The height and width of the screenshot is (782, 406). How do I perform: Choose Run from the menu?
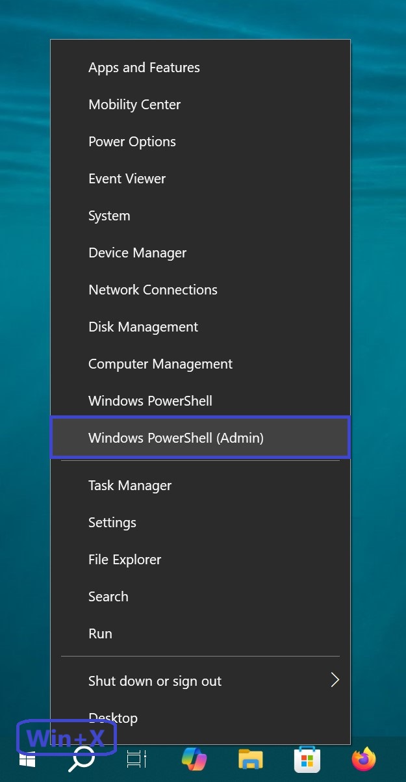point(100,634)
